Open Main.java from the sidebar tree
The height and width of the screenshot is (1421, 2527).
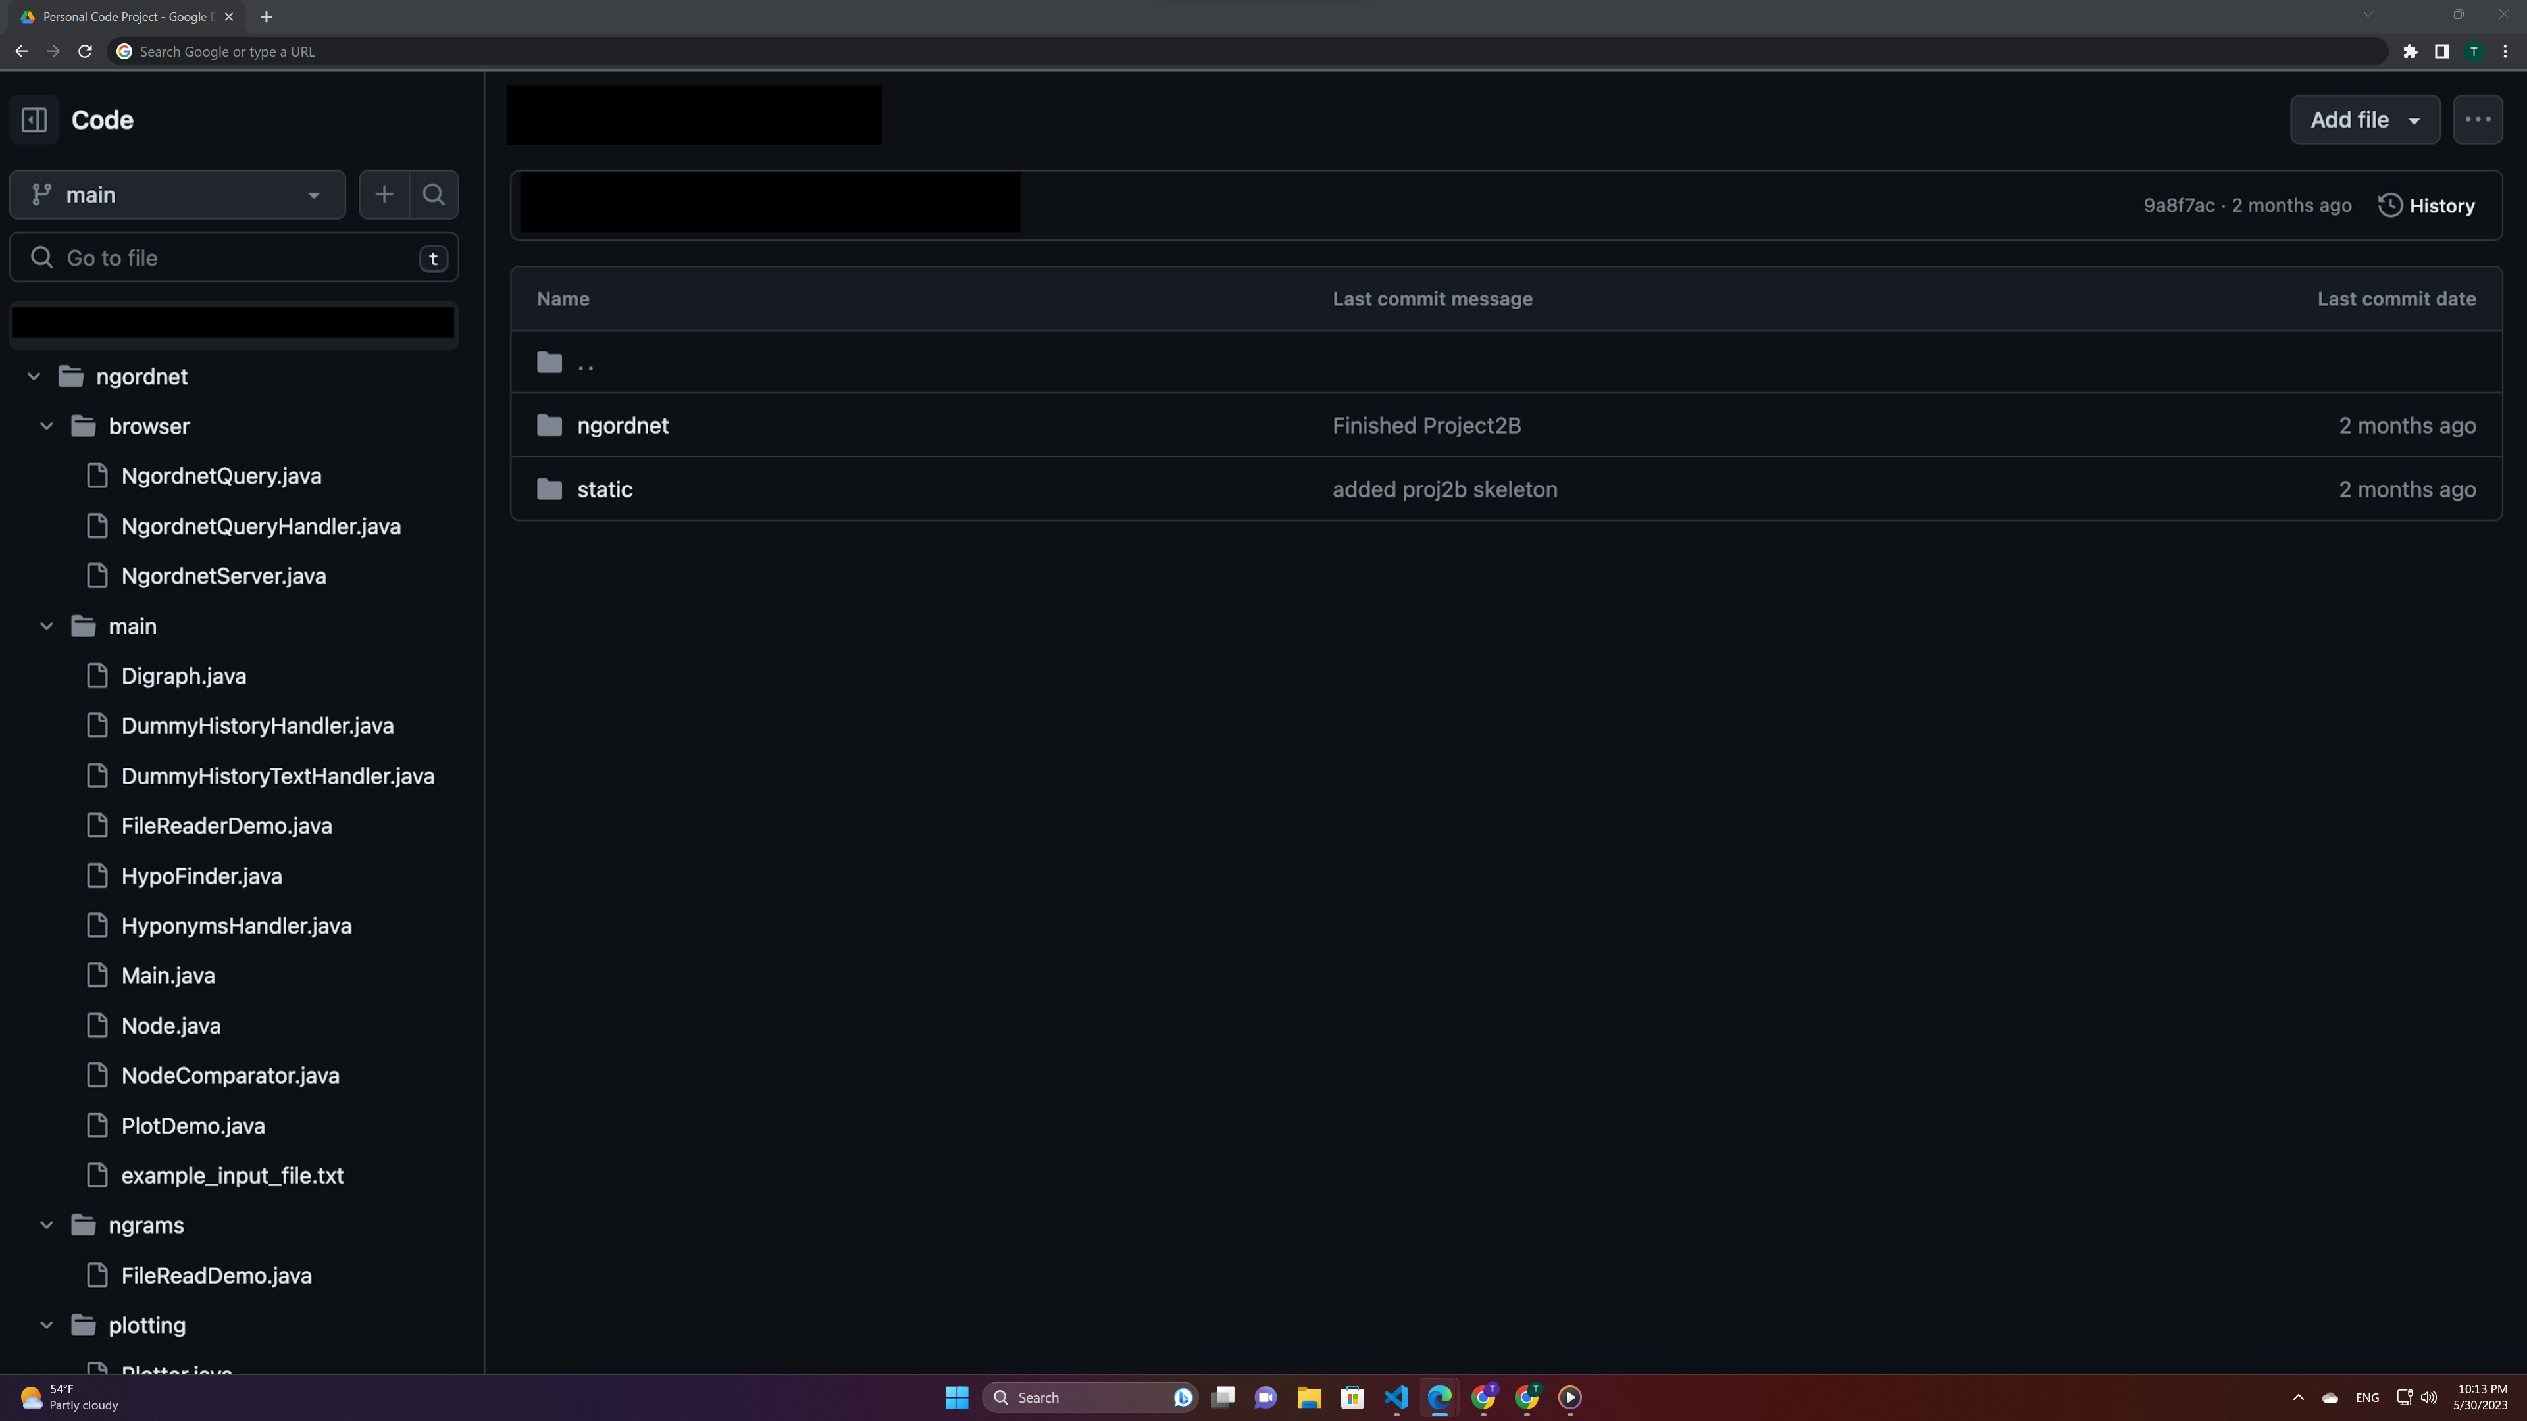tap(168, 976)
